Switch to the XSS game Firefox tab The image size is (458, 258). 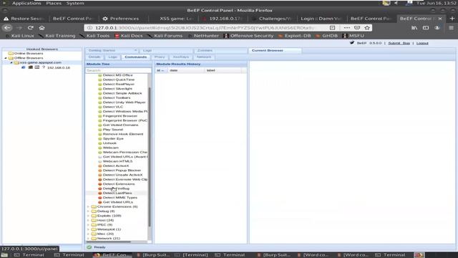click(174, 19)
